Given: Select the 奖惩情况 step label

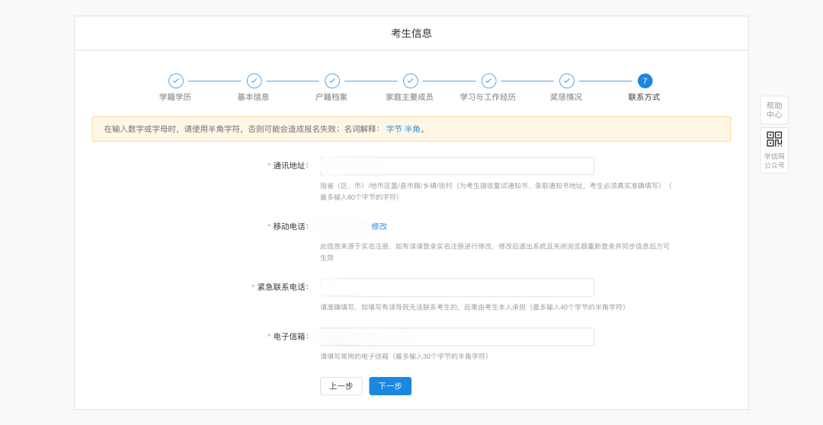Looking at the screenshot, I should (x=566, y=97).
